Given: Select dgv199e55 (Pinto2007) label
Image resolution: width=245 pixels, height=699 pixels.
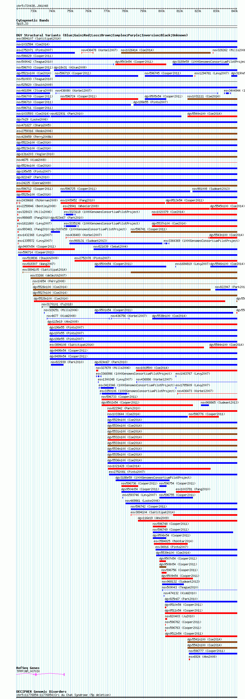Looking at the screenshot, I should [151, 102].
